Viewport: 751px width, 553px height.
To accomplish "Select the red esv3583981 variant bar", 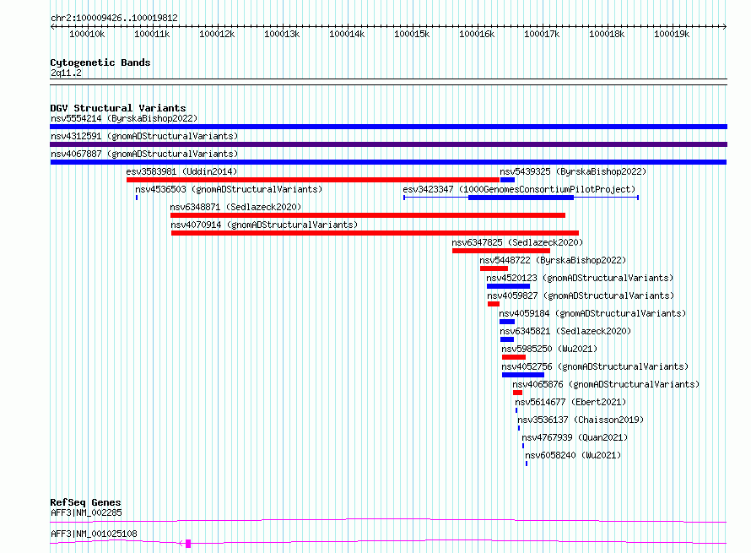I will [x=313, y=180].
